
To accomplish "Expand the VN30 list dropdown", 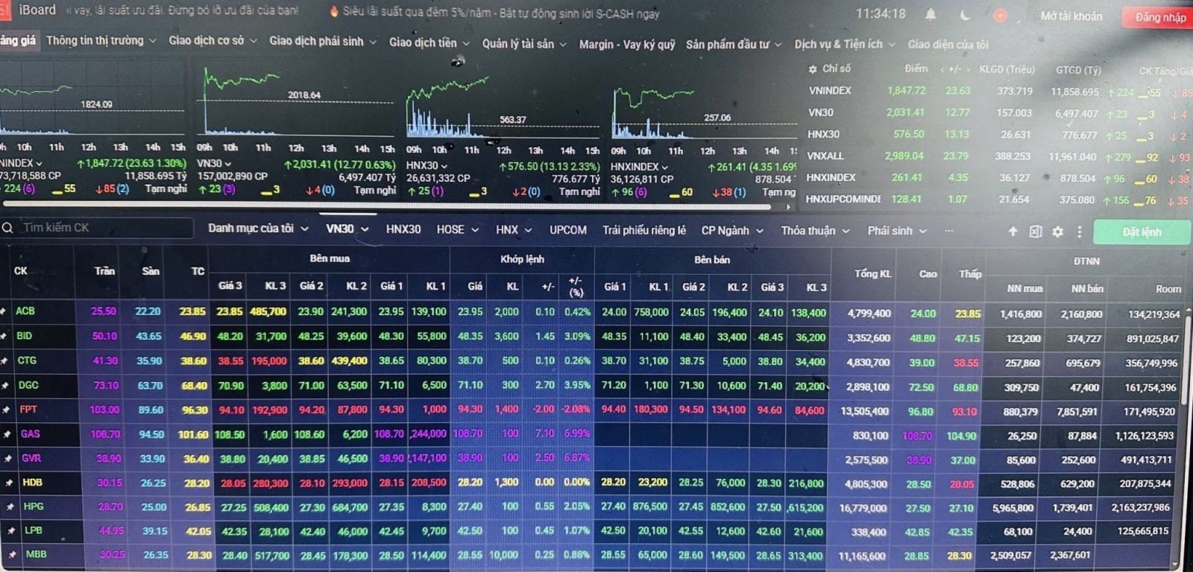I will pyautogui.click(x=365, y=229).
